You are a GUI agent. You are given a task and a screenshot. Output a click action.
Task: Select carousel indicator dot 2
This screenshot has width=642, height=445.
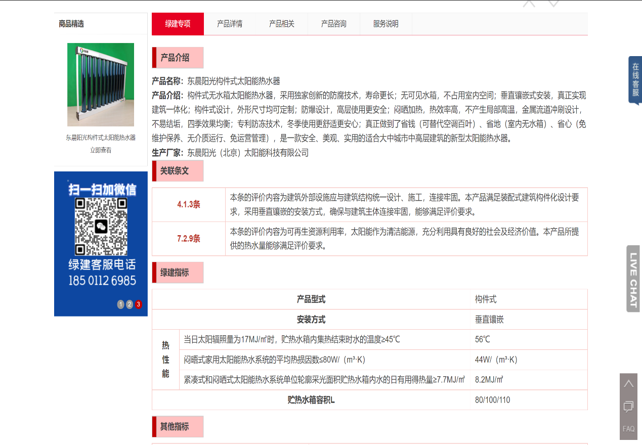point(129,304)
